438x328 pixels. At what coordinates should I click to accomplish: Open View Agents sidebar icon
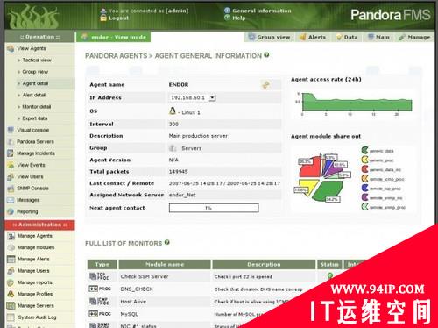(x=11, y=48)
